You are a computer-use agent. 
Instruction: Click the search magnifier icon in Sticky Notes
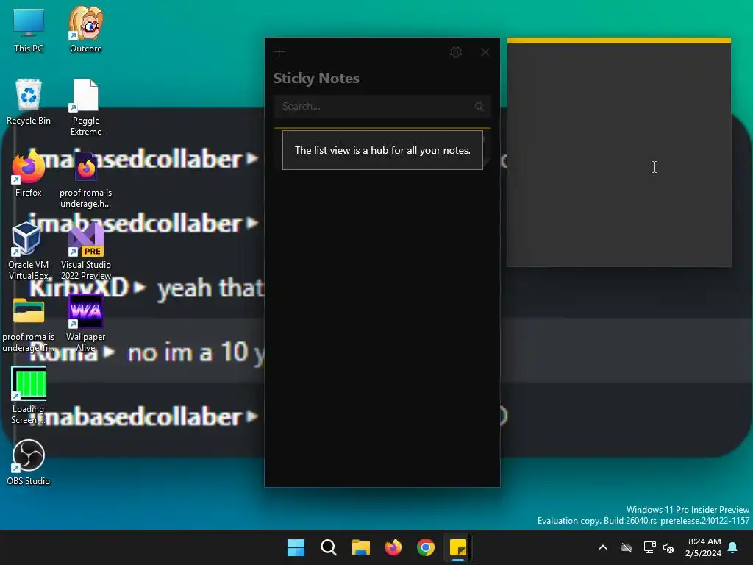tap(479, 106)
